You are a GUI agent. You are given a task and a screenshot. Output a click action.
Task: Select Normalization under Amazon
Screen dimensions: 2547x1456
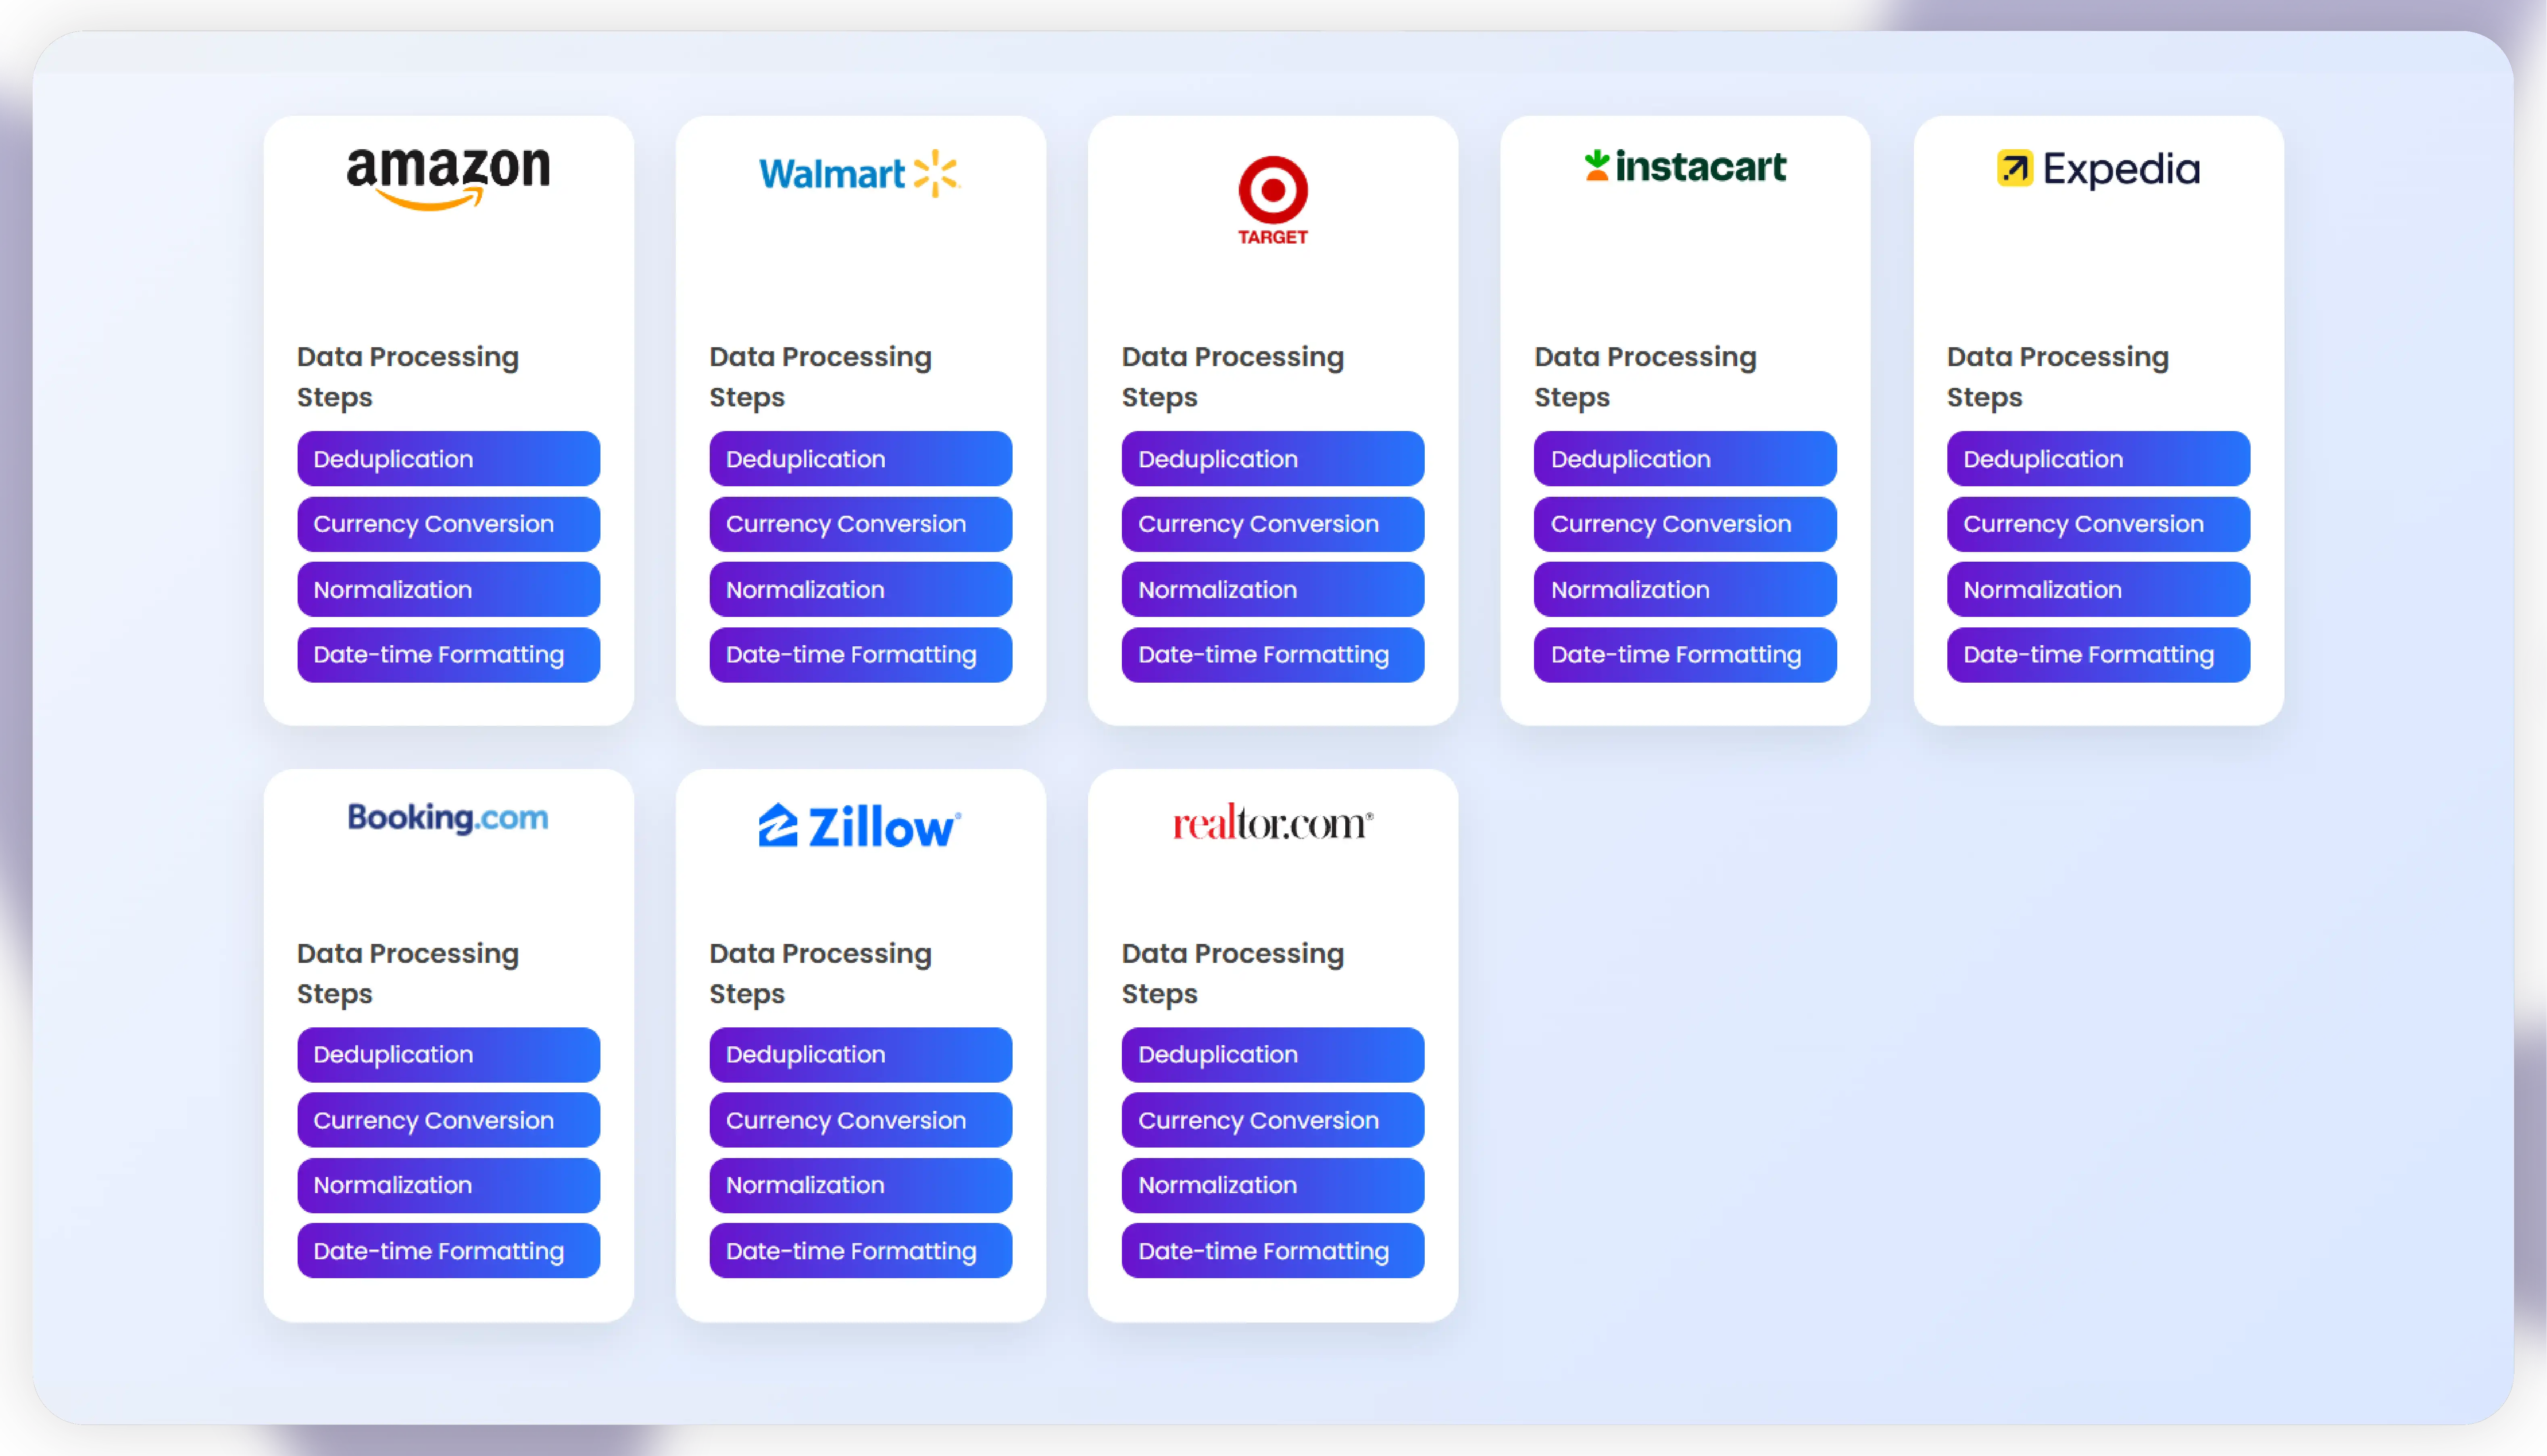coord(448,590)
